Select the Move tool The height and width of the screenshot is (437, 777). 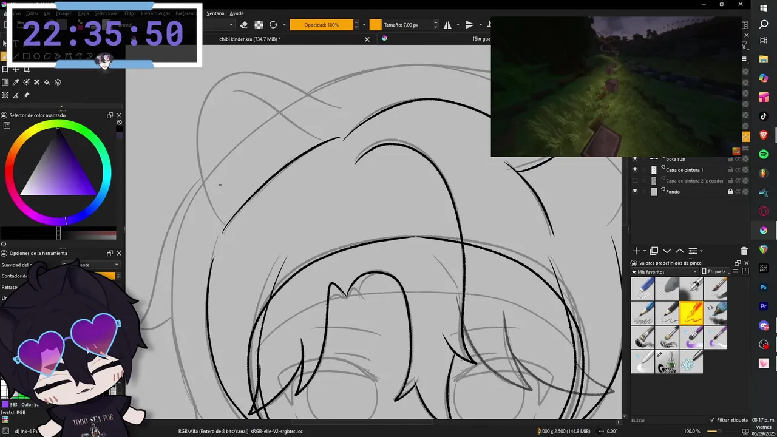(16, 69)
